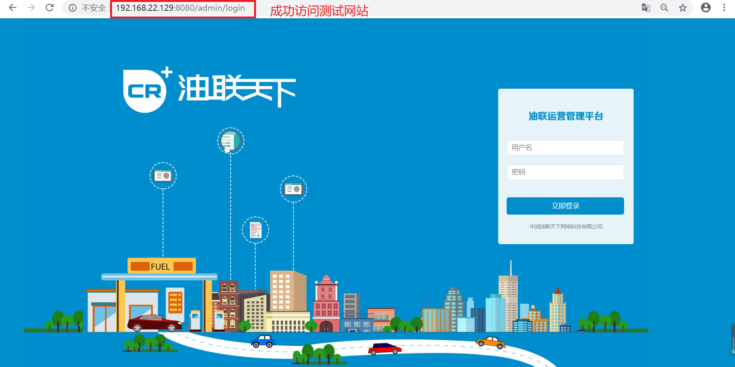Open the zoom magnifier icon
735x367 pixels.
[x=664, y=8]
